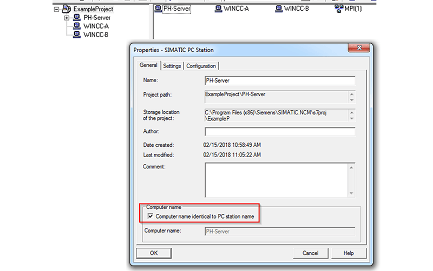Open the Configuration tab
433x271 pixels.
coord(201,66)
